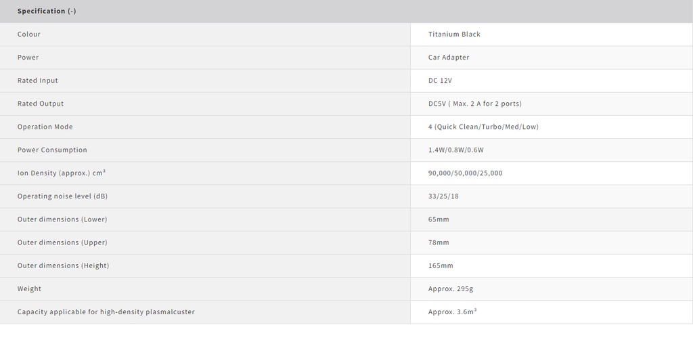Click the Ion Density (approx.) label

[62, 173]
